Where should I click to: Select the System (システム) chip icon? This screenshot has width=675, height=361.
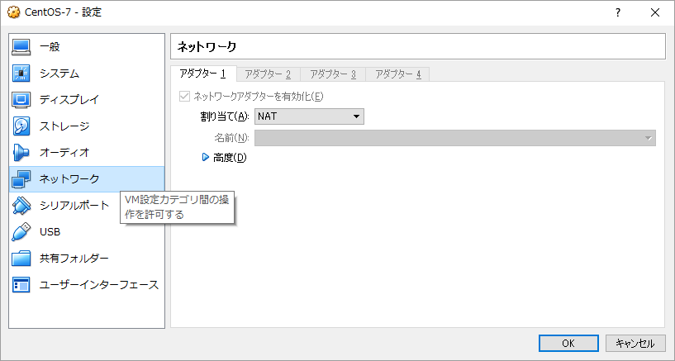pyautogui.click(x=21, y=74)
